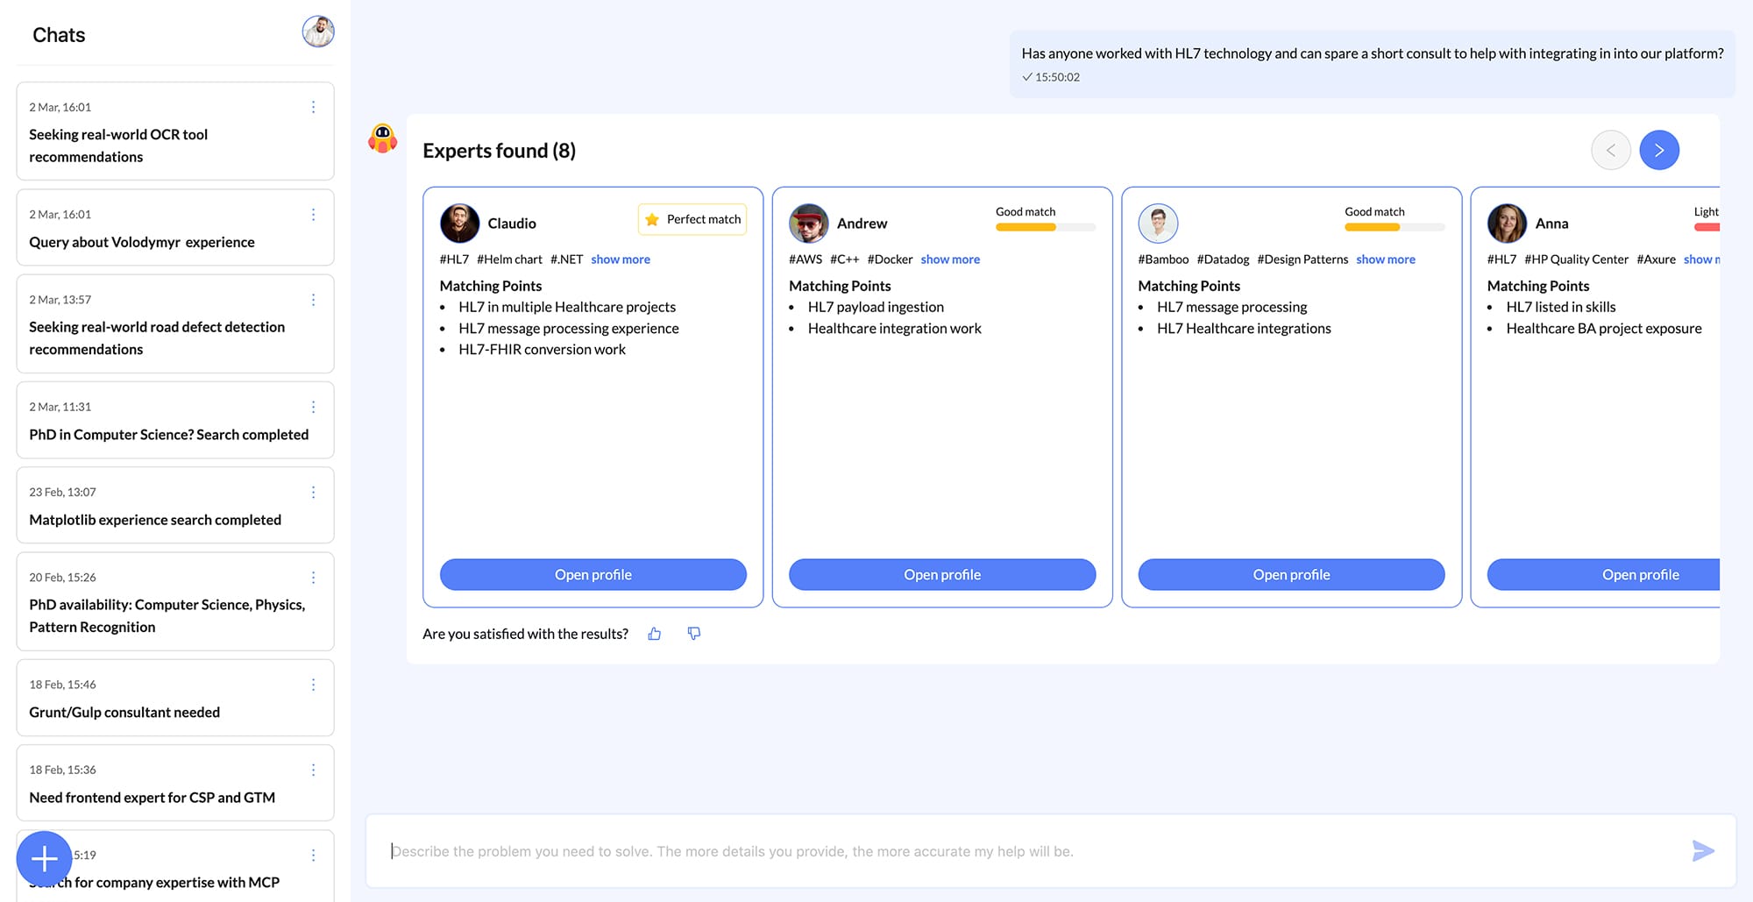Give a thumbs up on the search results
This screenshot has width=1753, height=902.
654,633
